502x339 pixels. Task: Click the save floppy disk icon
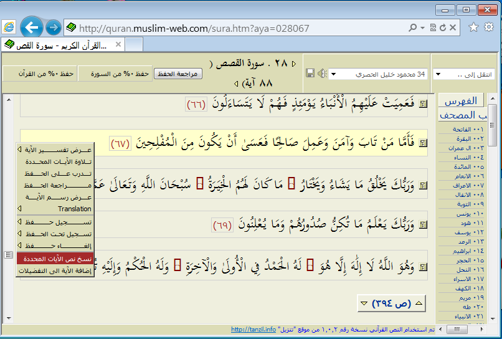pos(310,74)
